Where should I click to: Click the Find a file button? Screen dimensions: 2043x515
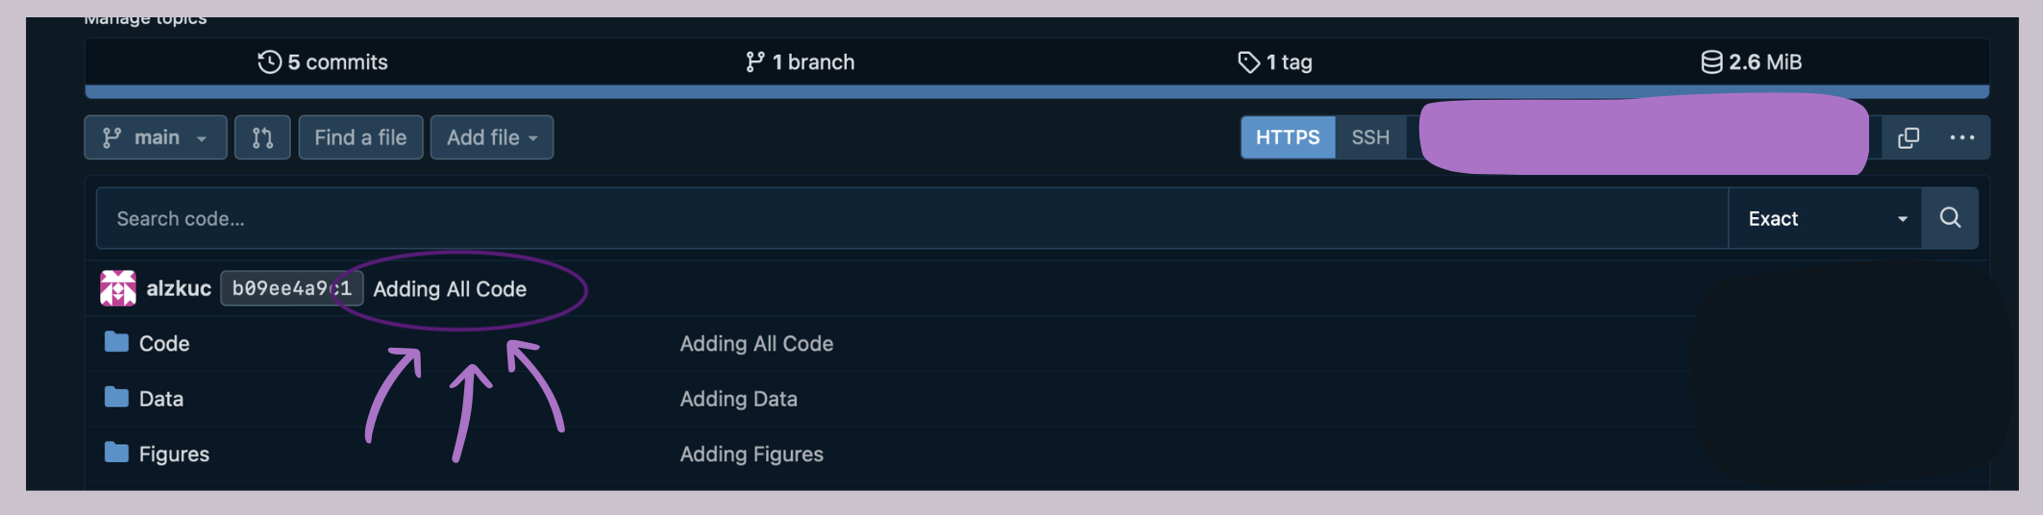(x=360, y=137)
